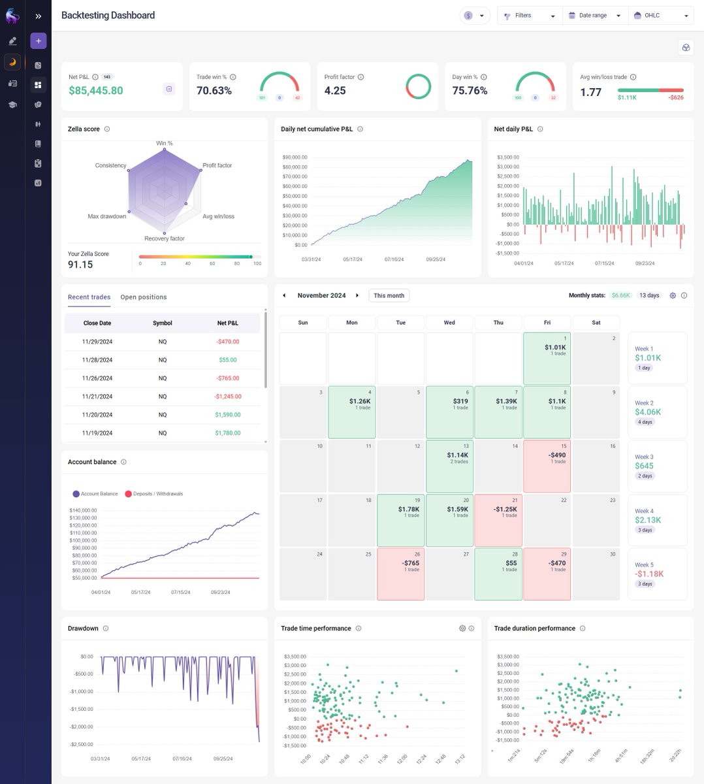The height and width of the screenshot is (784, 704).
Task: Open the candlestick chart icon in the sidebar
Action: pos(38,124)
